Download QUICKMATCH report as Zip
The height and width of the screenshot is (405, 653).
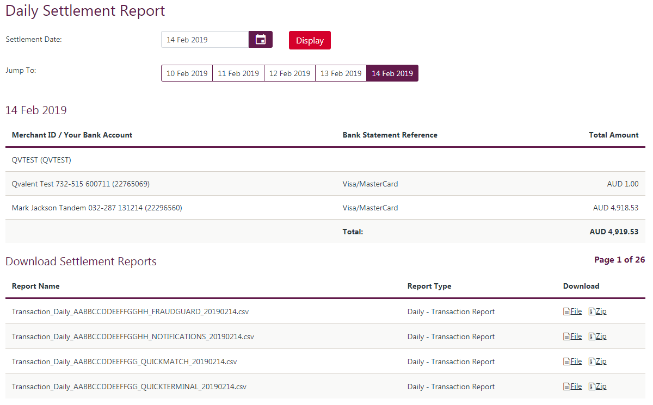click(597, 362)
